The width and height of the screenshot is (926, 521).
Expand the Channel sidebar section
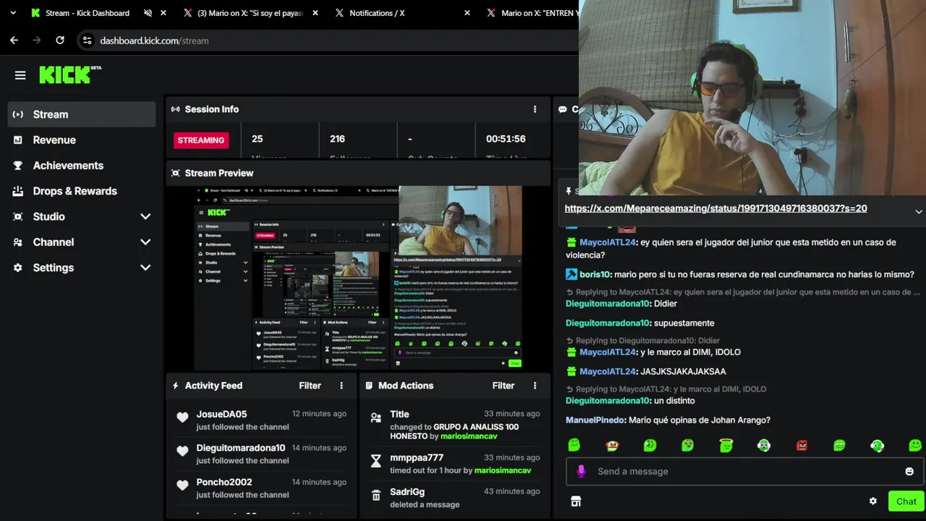point(145,242)
